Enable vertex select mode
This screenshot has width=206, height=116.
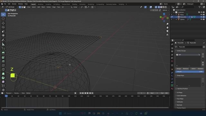(20, 7)
